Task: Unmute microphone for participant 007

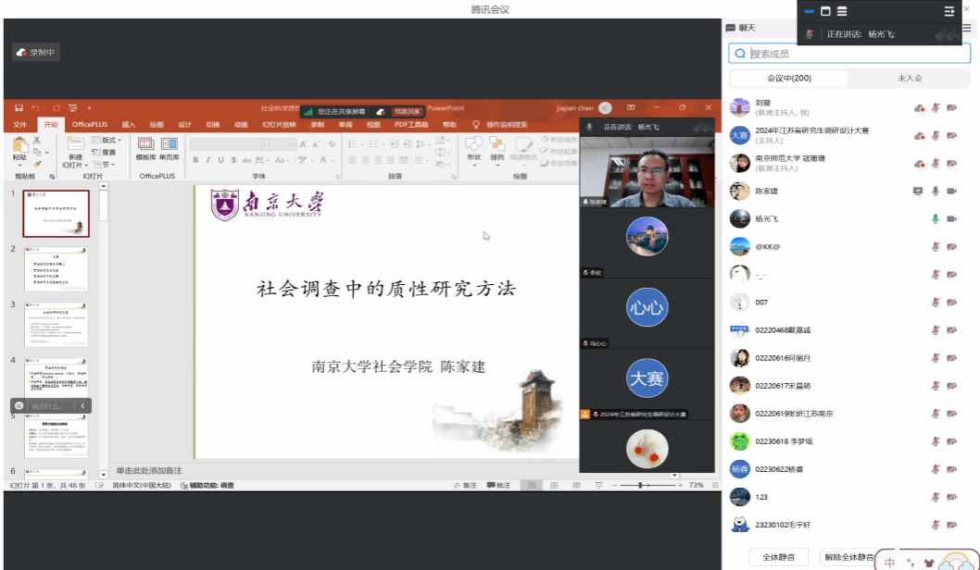Action: pos(936,303)
